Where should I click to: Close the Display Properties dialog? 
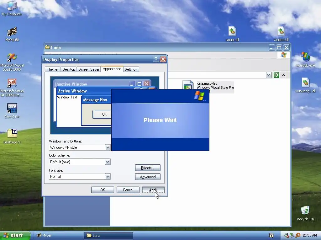[x=163, y=59]
